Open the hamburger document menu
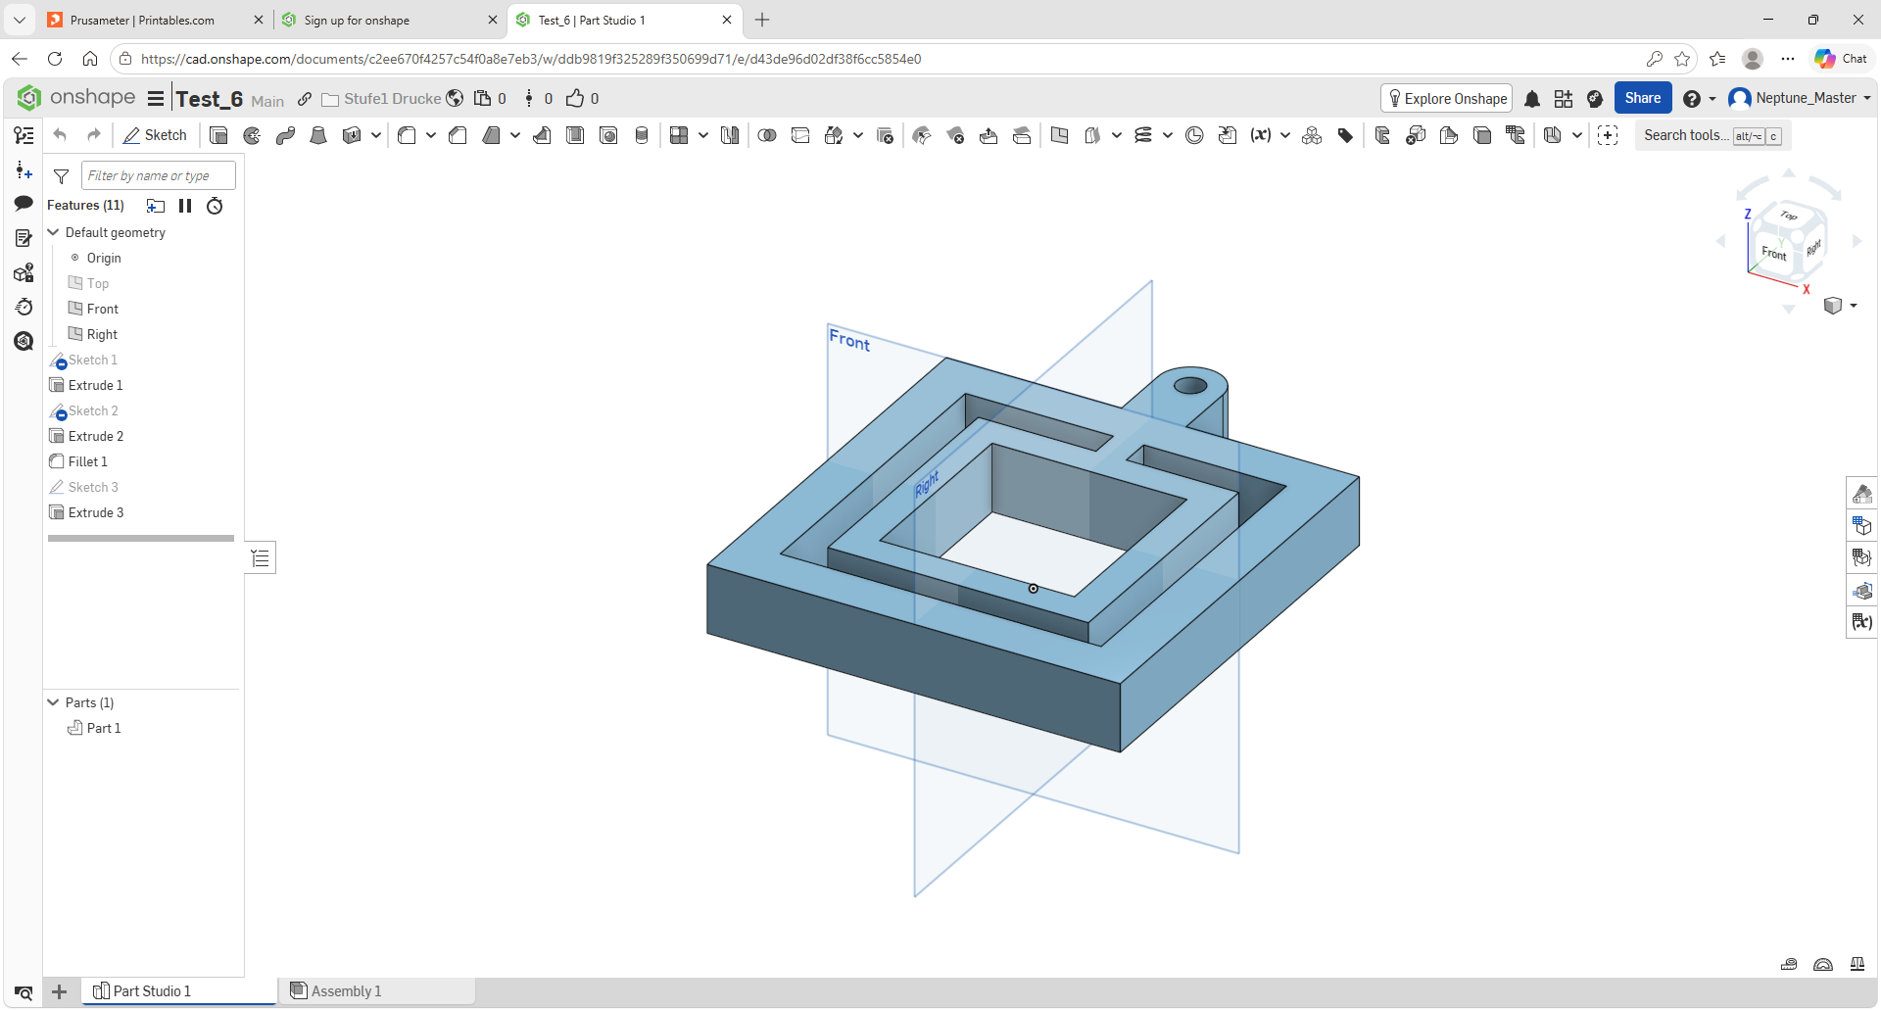Screen dimensions: 1881x1011 pos(156,98)
